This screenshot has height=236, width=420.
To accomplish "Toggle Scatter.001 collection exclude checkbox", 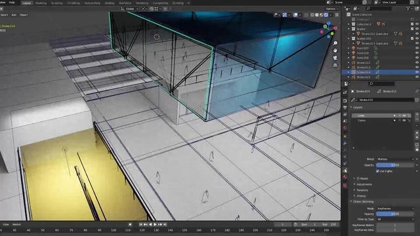I will click(x=412, y=39).
